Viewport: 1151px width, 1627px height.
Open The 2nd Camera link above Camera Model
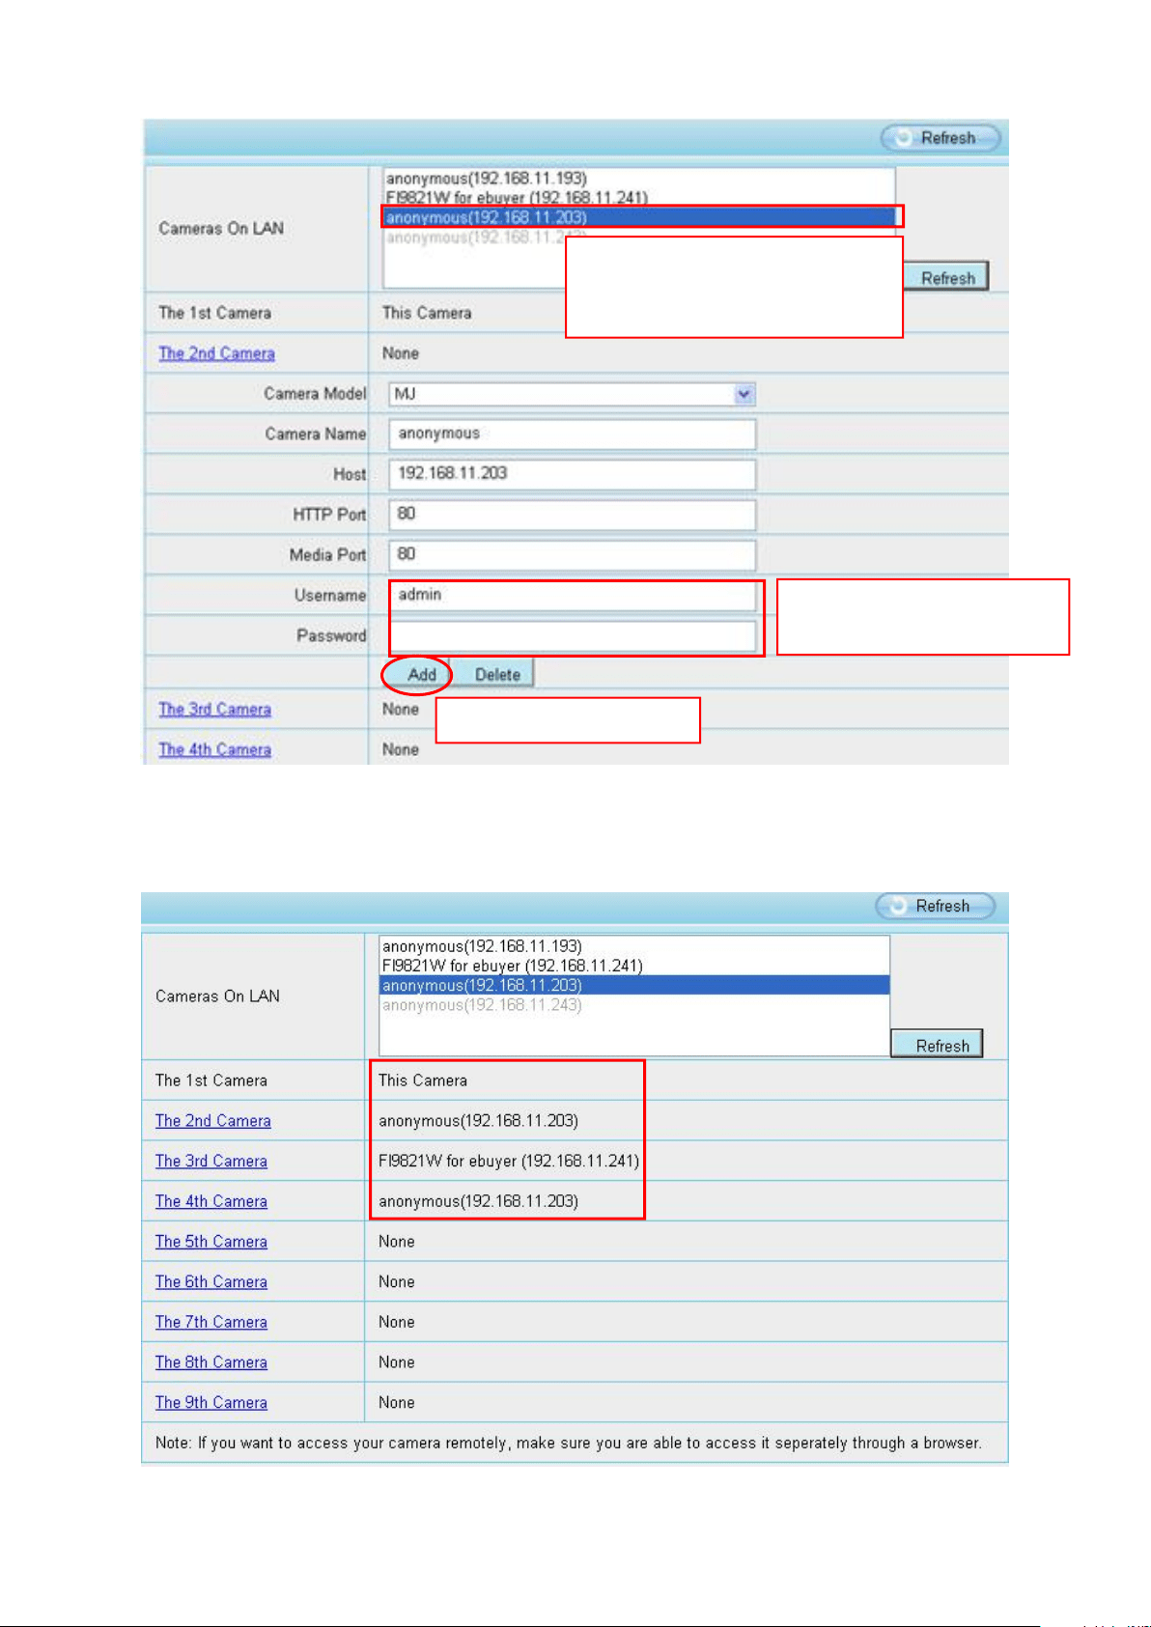[217, 353]
